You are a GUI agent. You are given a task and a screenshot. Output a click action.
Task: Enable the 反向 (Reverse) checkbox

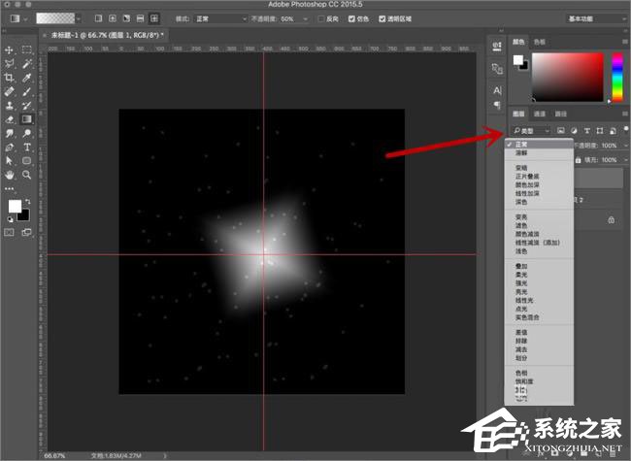coord(321,18)
